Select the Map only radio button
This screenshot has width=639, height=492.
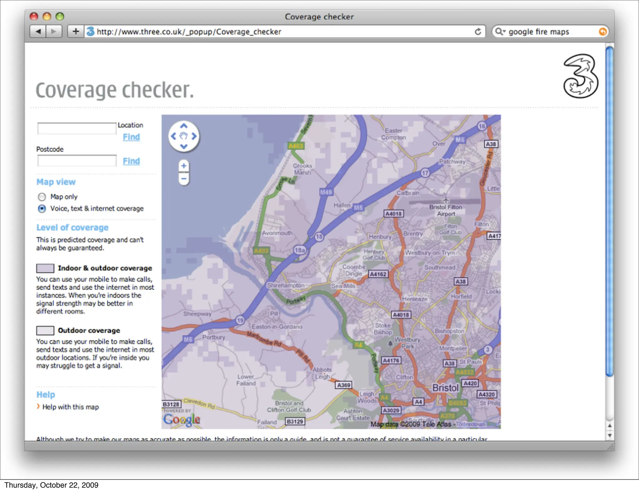pos(42,197)
